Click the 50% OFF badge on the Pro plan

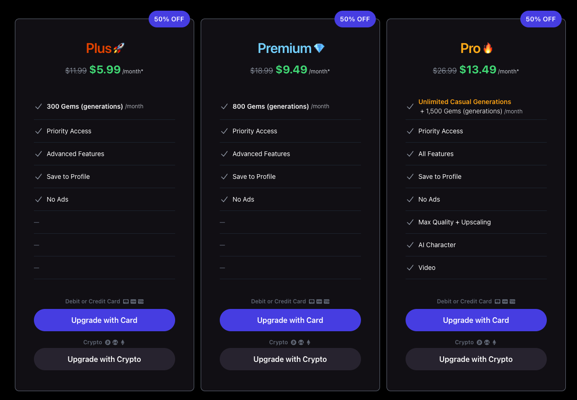541,19
